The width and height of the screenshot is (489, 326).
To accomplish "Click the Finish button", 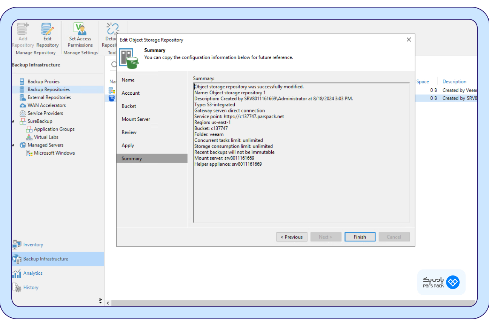I will tap(360, 237).
